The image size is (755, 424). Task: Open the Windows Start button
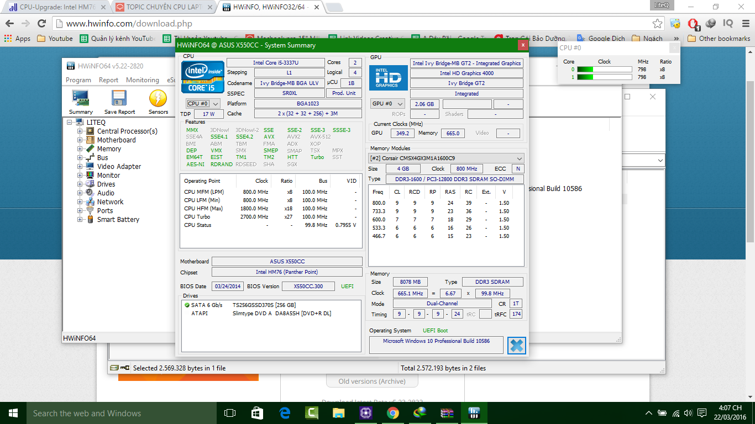13,413
